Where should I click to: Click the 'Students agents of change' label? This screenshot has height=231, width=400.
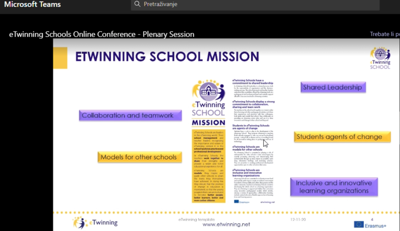coord(342,137)
